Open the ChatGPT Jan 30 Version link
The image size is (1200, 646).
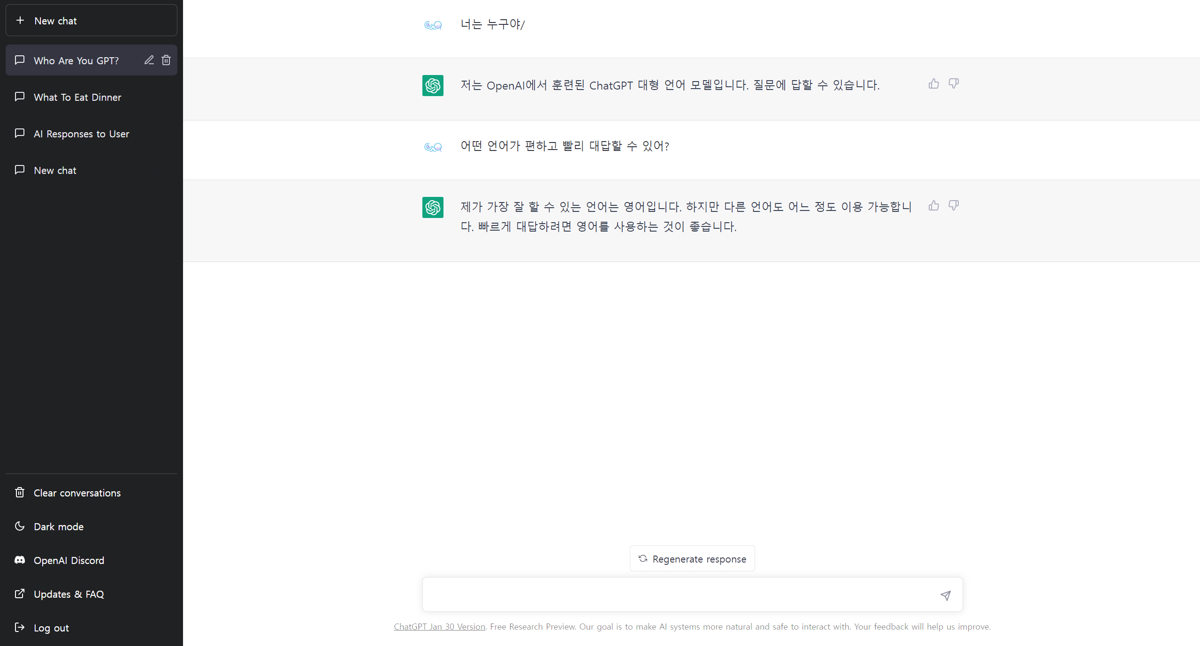pyautogui.click(x=439, y=627)
